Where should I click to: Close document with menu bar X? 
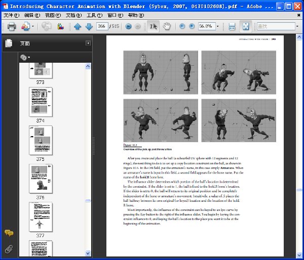click(299, 15)
